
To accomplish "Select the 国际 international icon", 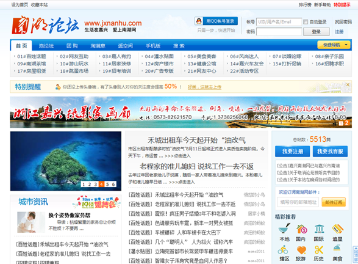I will pyautogui.click(x=319, y=229).
